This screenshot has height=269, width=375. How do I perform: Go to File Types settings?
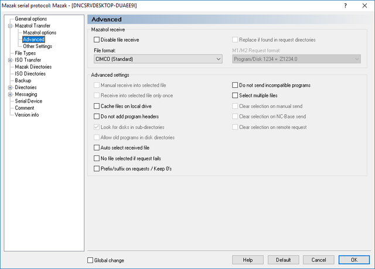tap(25, 53)
